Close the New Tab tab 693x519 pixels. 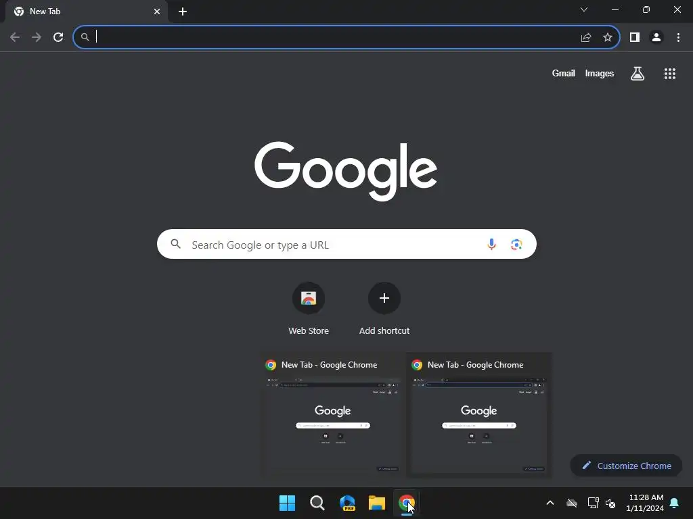point(157,11)
